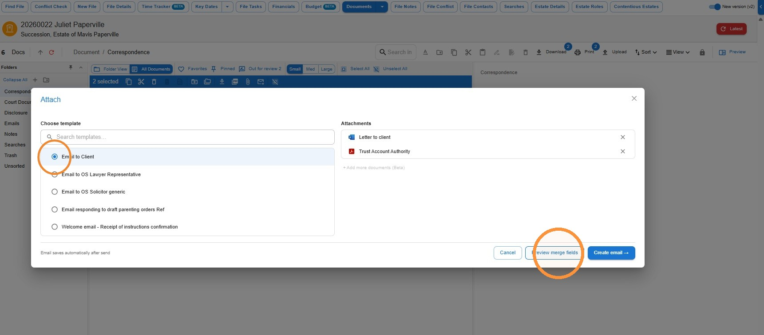The image size is (764, 335).
Task: Click the PDF icon of Trust Account Authority
Action: click(352, 151)
